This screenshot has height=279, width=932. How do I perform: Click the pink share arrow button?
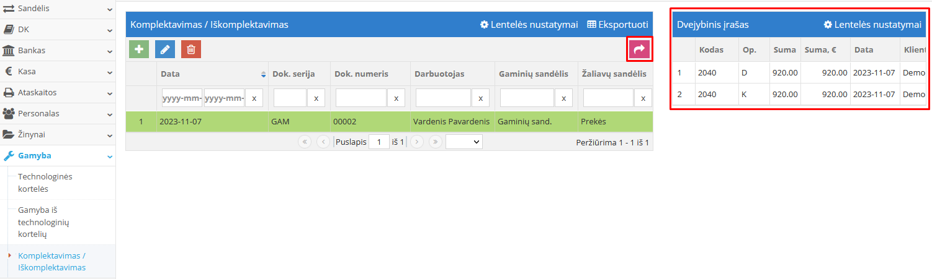click(x=639, y=49)
